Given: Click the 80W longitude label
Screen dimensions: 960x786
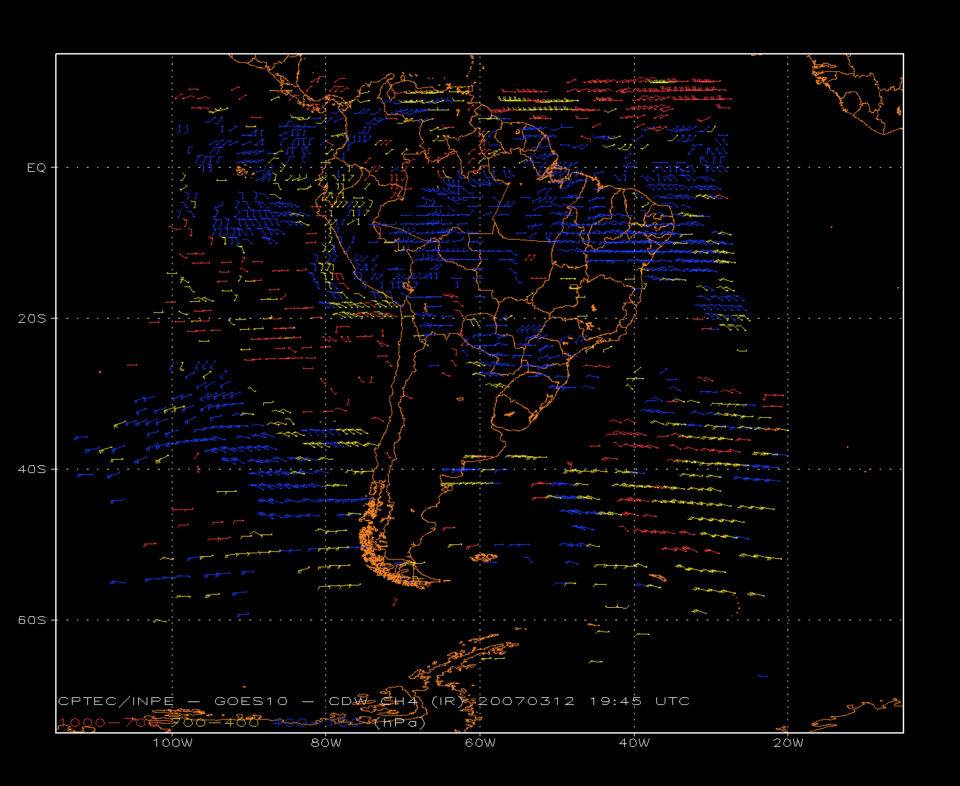Looking at the screenshot, I should pos(326,743).
